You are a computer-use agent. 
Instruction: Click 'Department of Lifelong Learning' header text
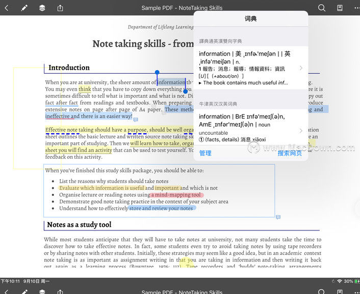(x=161, y=27)
